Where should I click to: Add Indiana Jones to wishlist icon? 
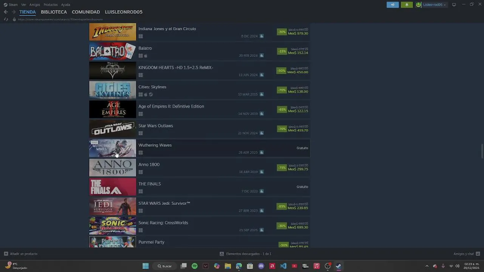(262, 36)
